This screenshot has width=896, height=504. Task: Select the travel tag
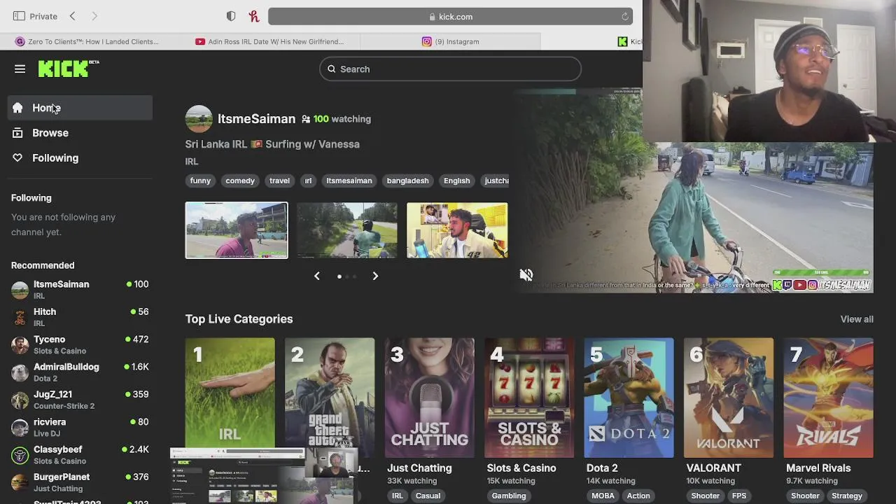pyautogui.click(x=279, y=181)
